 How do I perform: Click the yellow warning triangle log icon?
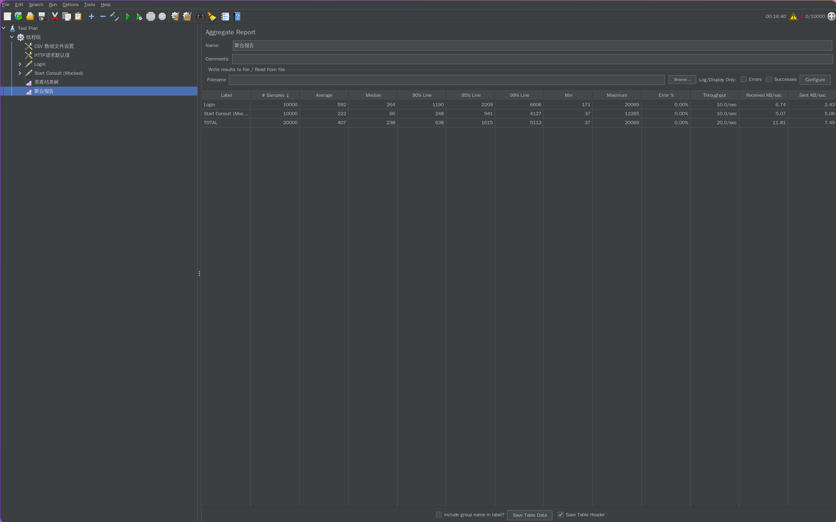coord(793,17)
